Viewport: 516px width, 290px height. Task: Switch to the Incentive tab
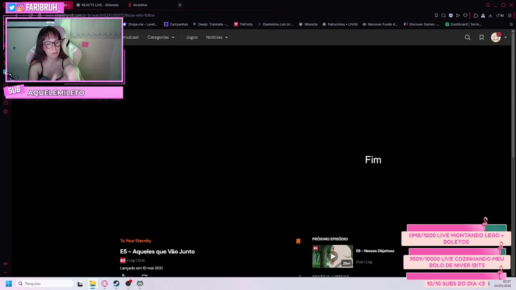(x=138, y=5)
